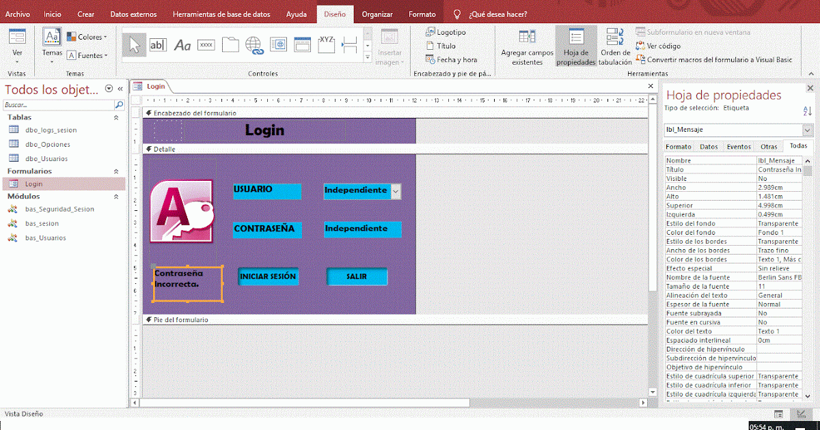Select the Web Browser control tool
This screenshot has height=430, width=820.
(x=278, y=44)
